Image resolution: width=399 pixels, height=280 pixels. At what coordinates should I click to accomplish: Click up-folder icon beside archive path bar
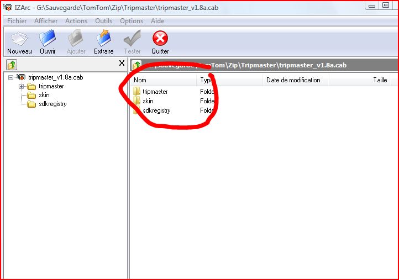(136, 65)
